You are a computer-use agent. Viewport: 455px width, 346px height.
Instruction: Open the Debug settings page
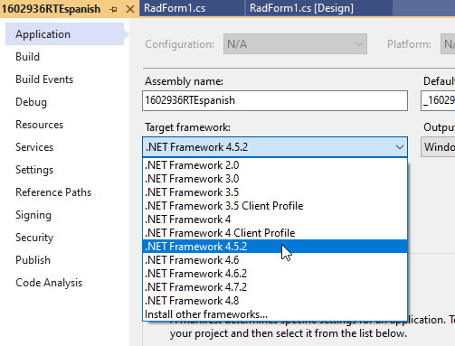coord(31,102)
